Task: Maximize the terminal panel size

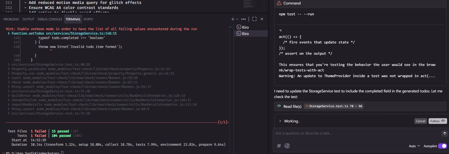Action: [x=254, y=19]
